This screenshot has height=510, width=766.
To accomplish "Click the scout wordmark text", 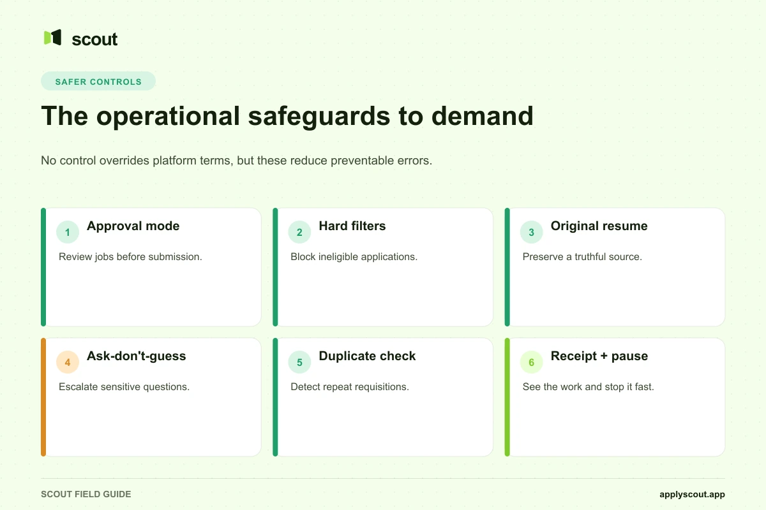I will [x=94, y=39].
